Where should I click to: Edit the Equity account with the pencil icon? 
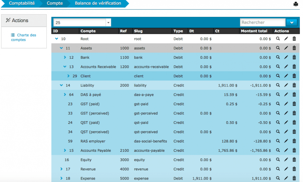click(286, 160)
